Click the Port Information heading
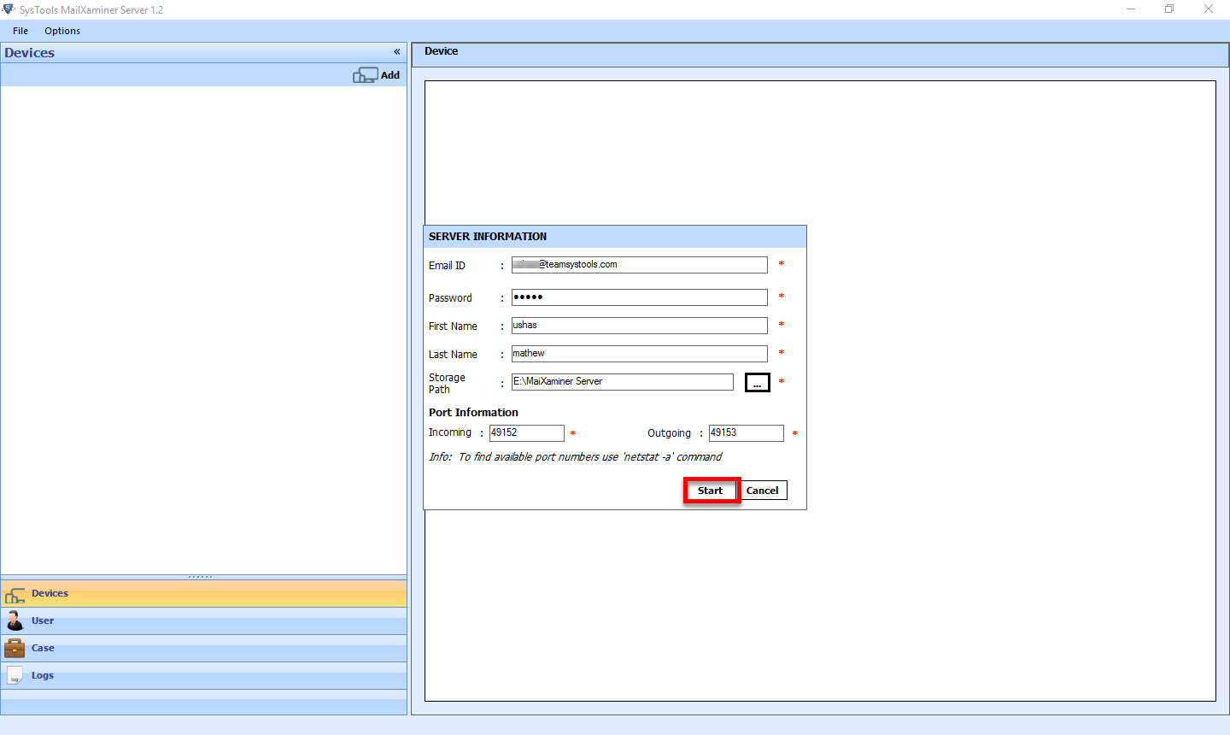Viewport: 1230px width, 735px height. click(473, 413)
